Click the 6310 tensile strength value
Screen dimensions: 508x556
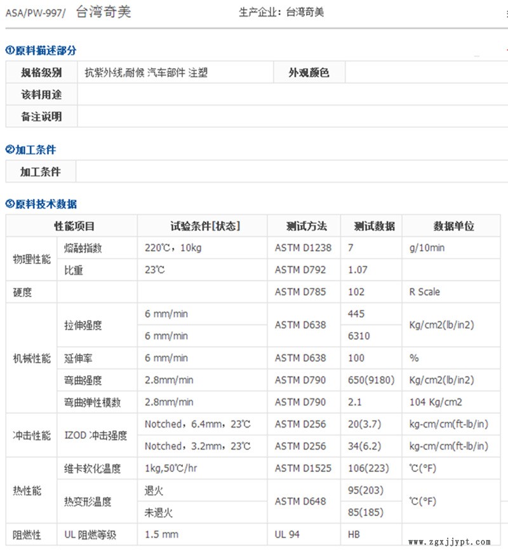[x=359, y=336]
